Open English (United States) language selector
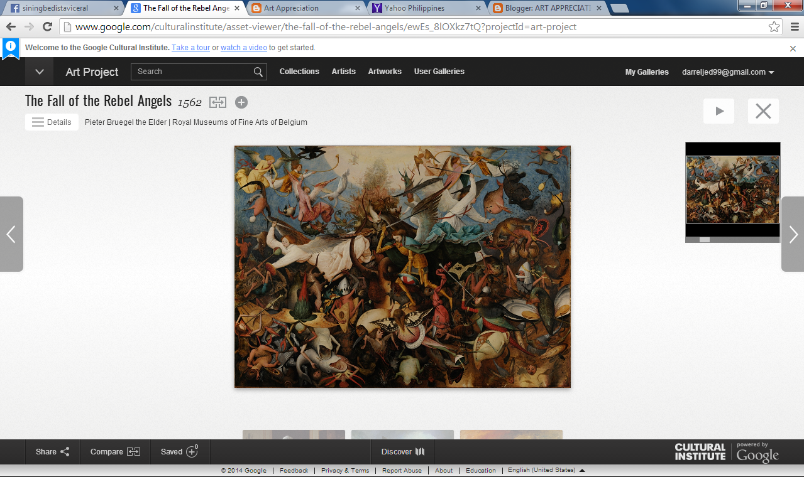Viewport: 804px width, 477px height. click(x=546, y=470)
